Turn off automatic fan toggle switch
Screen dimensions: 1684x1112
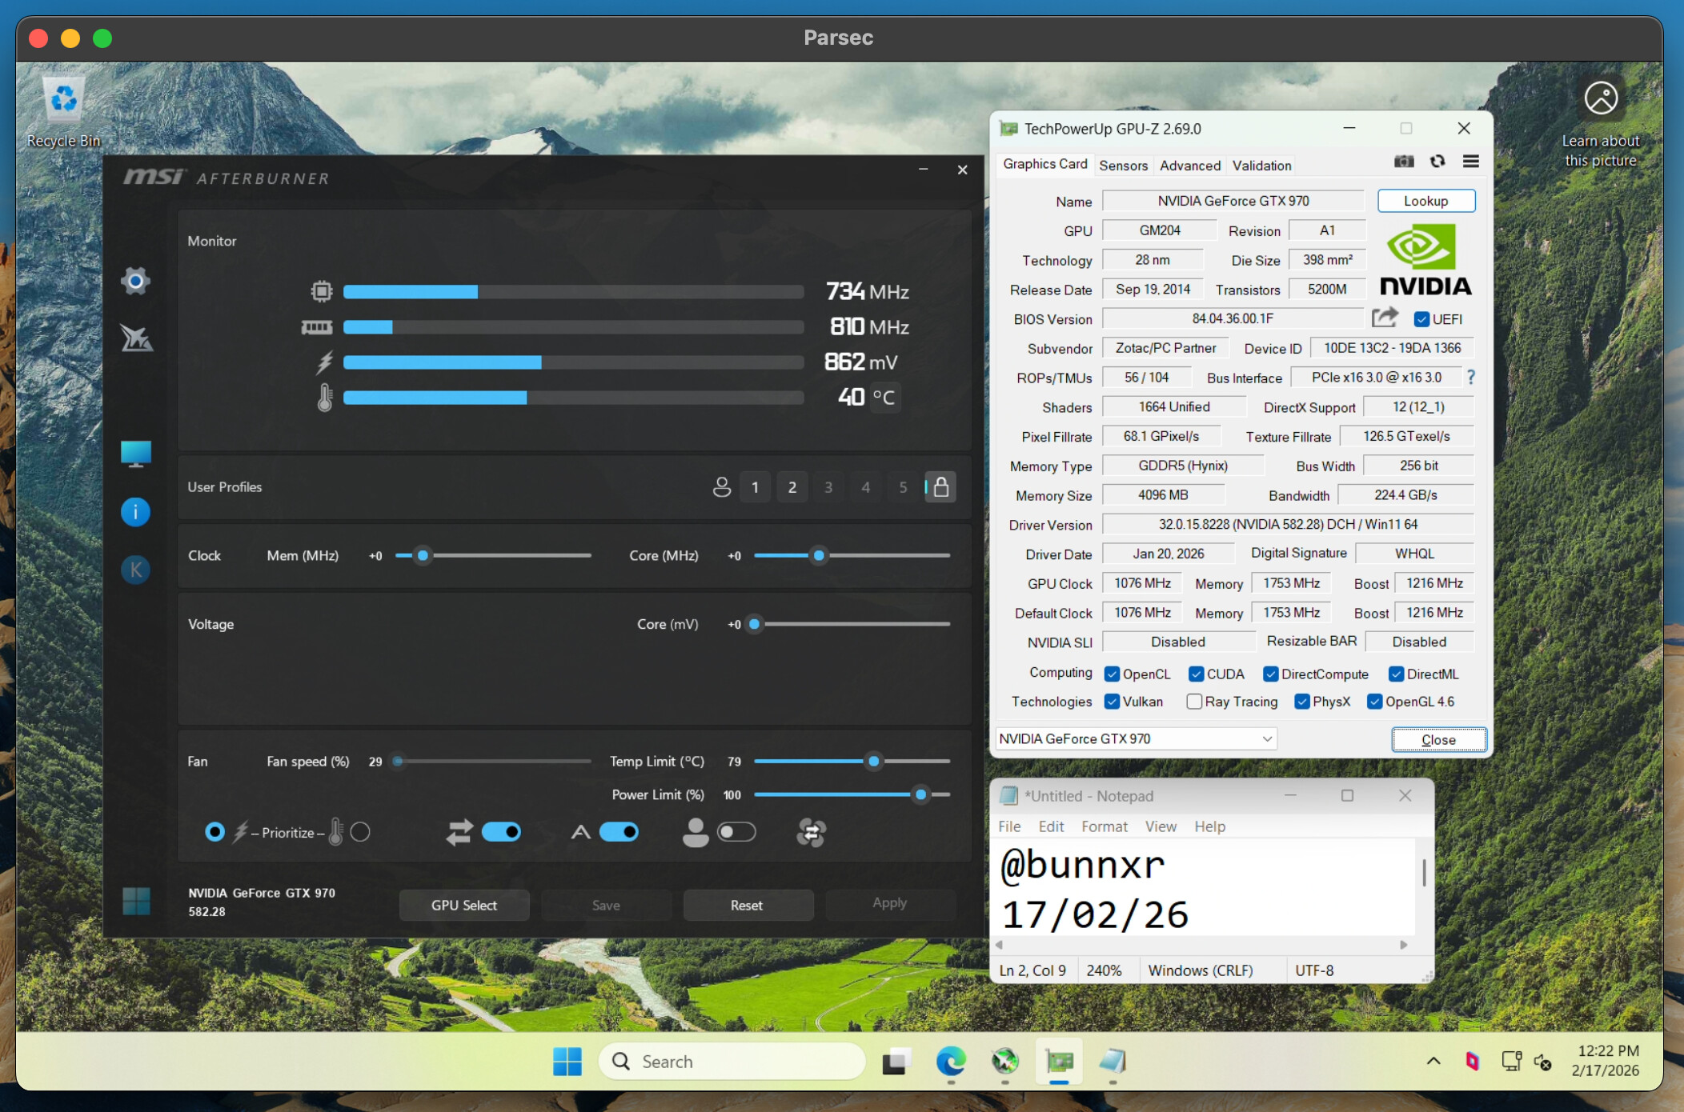tap(619, 833)
